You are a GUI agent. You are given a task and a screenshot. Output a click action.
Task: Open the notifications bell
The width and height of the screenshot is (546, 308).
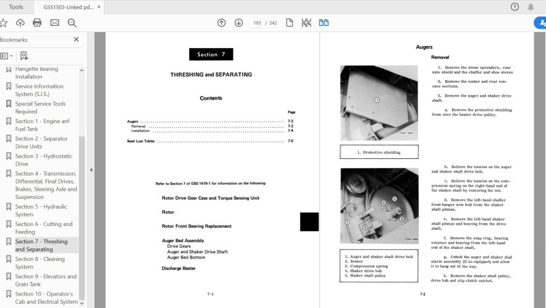[x=531, y=7]
